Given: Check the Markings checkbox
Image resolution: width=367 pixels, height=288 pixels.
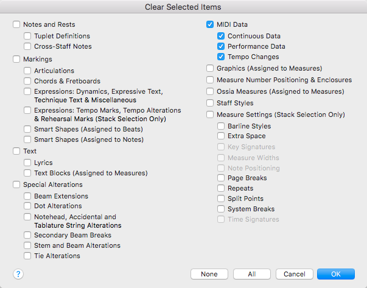Looking at the screenshot, I should [x=16, y=60].
